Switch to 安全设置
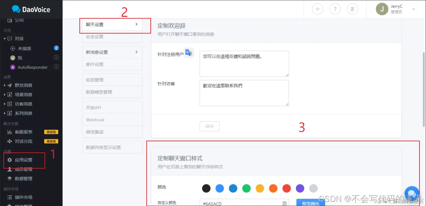The width and height of the screenshot is (426, 206). tap(95, 36)
